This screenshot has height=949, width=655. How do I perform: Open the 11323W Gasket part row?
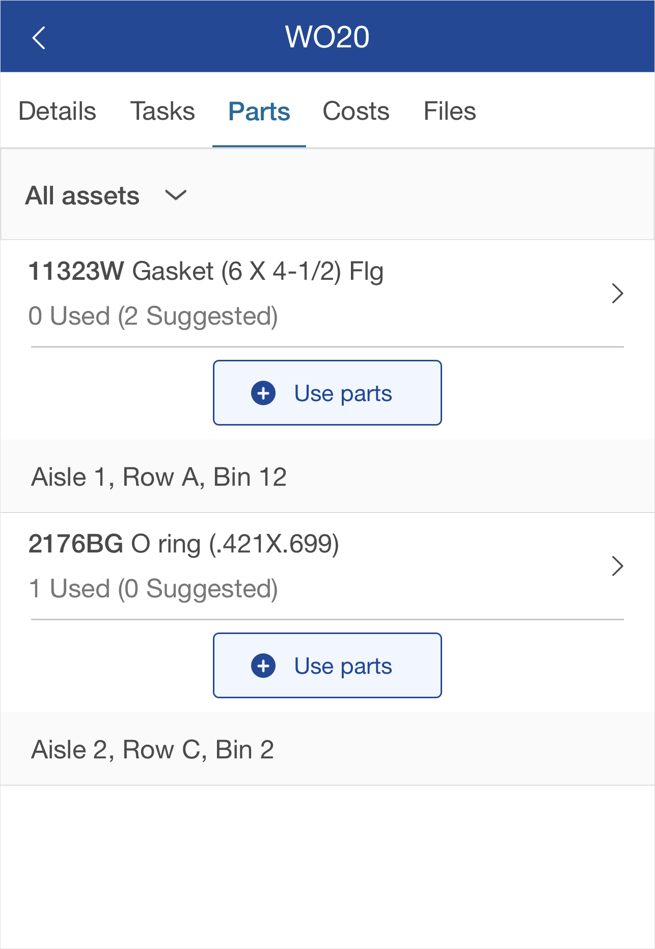(327, 294)
